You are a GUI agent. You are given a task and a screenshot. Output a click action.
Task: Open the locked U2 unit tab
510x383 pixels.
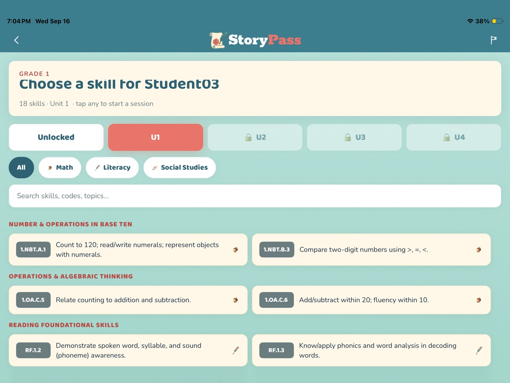(x=255, y=137)
